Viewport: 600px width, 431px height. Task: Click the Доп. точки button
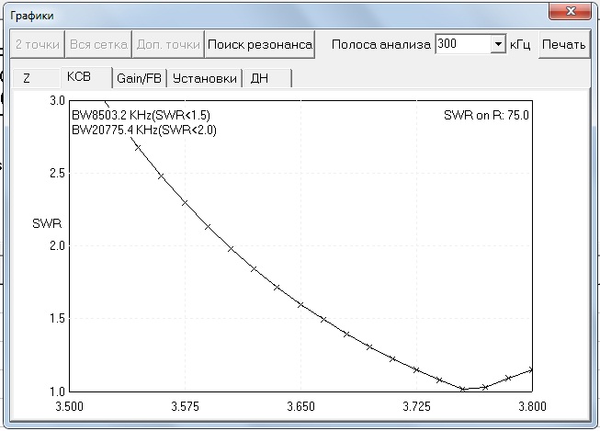tap(167, 44)
